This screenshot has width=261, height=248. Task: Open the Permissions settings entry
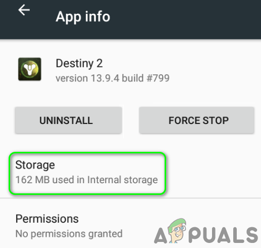click(130, 226)
